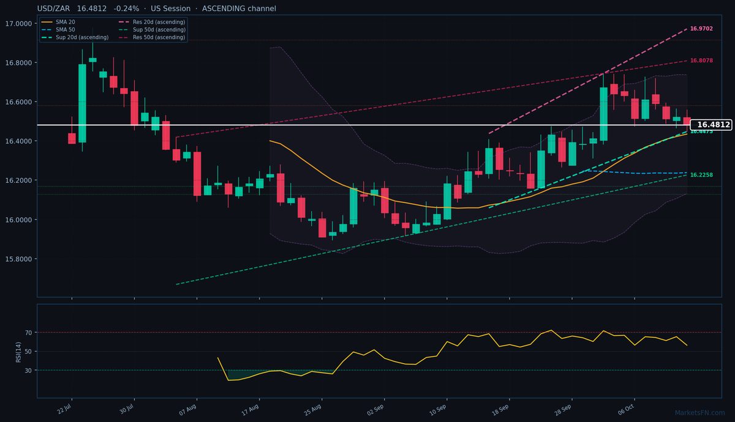The height and width of the screenshot is (422, 735).
Task: Click the 16.9702 resistance price label
Action: click(701, 29)
